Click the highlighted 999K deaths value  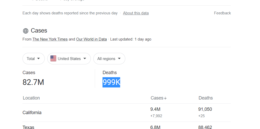[x=111, y=82]
